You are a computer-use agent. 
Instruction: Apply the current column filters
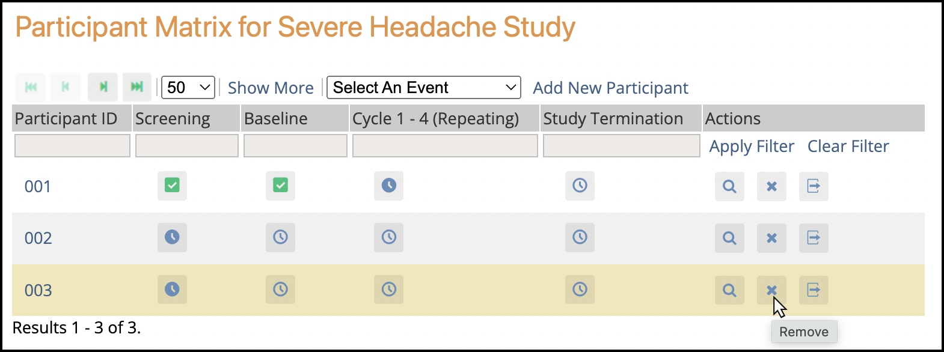coord(751,146)
